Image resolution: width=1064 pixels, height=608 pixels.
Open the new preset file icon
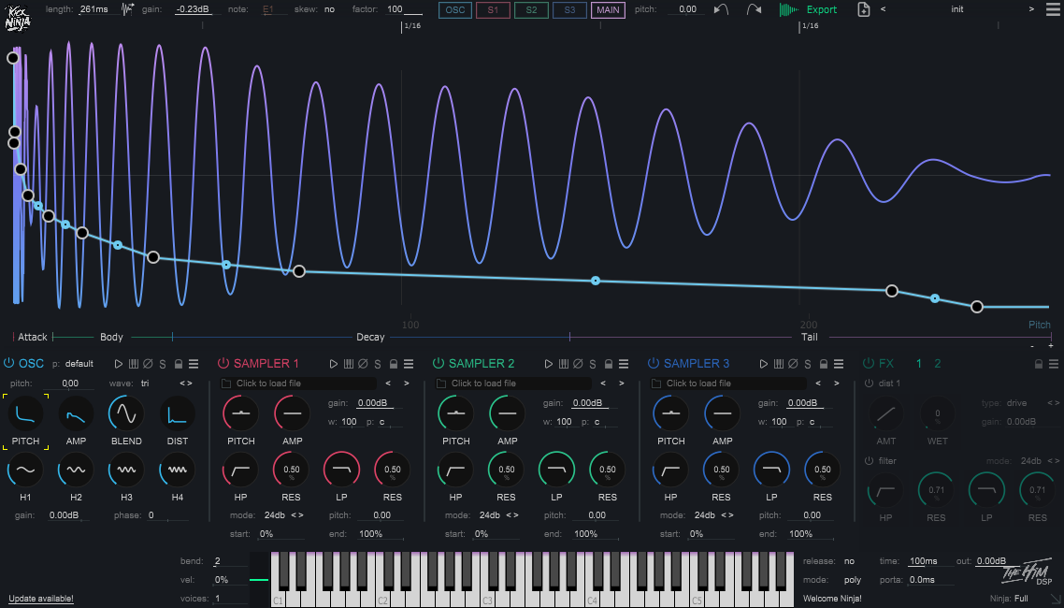click(863, 9)
